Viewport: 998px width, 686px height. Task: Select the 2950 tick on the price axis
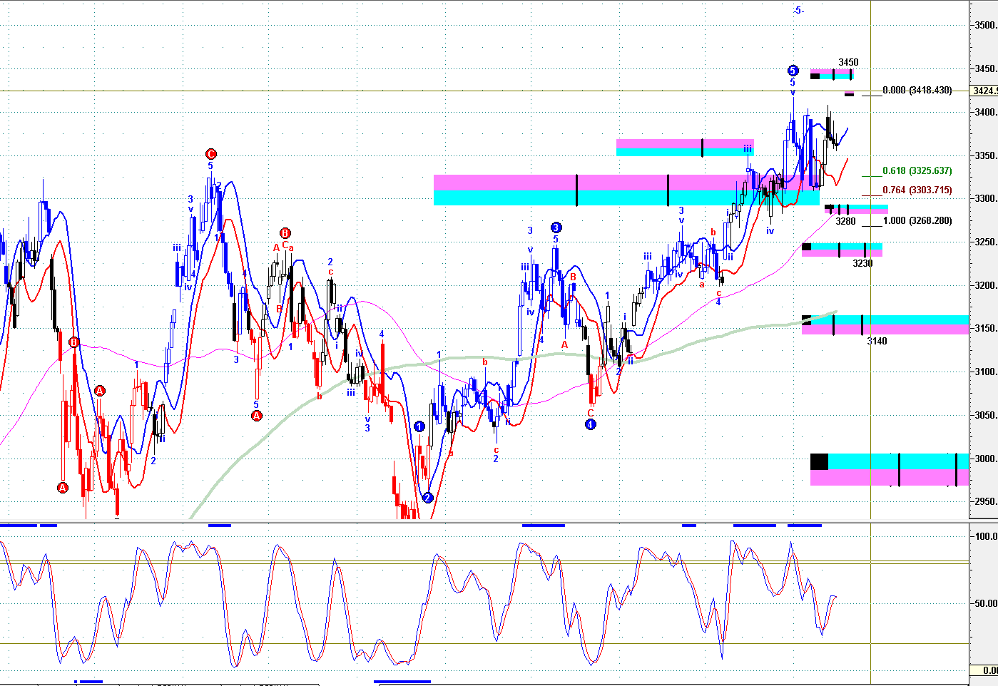pos(986,502)
